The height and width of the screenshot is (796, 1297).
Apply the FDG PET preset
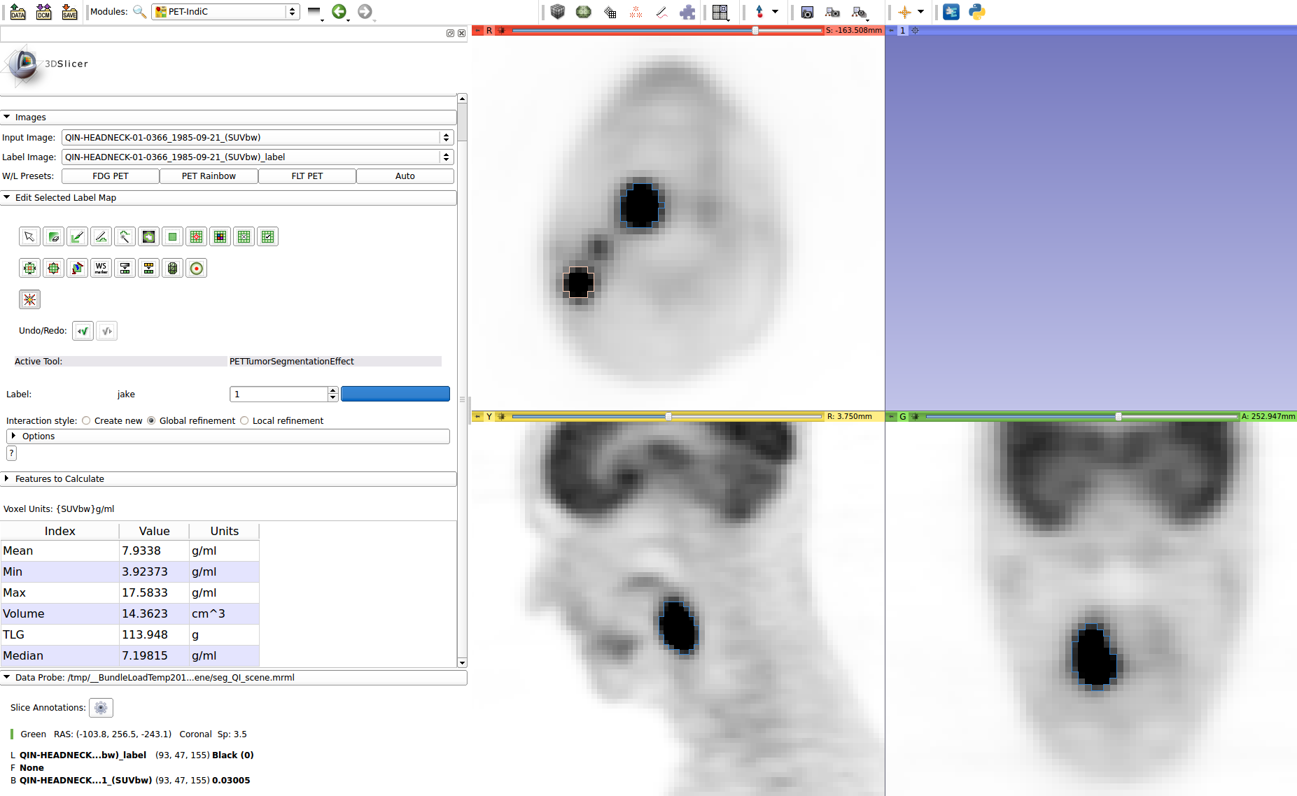pos(111,176)
